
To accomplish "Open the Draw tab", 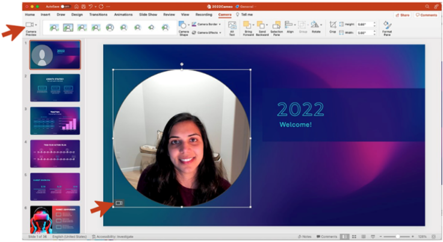I will (61, 14).
